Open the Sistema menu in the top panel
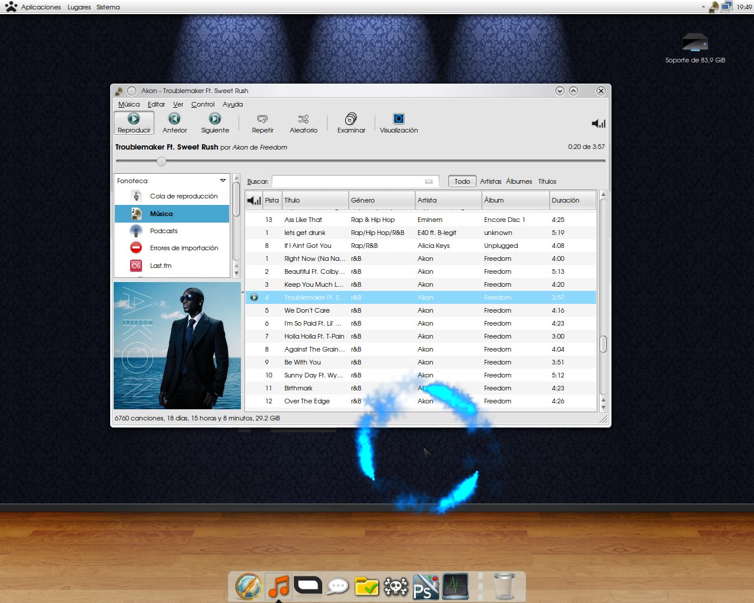Viewport: 754px width, 603px height. pos(108,7)
